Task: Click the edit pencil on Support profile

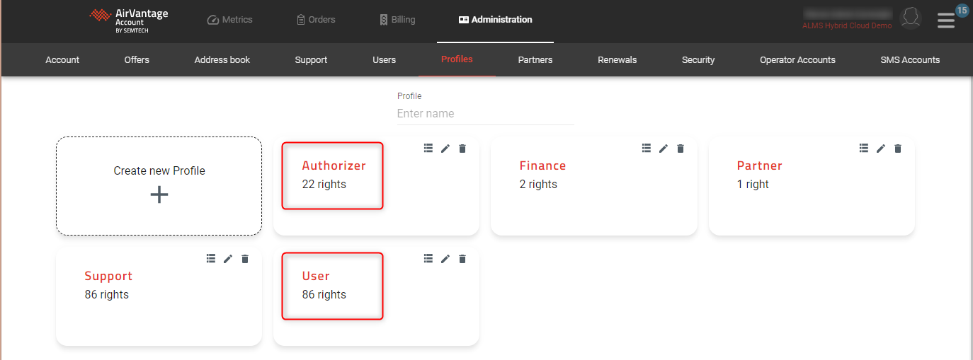Action: click(228, 259)
